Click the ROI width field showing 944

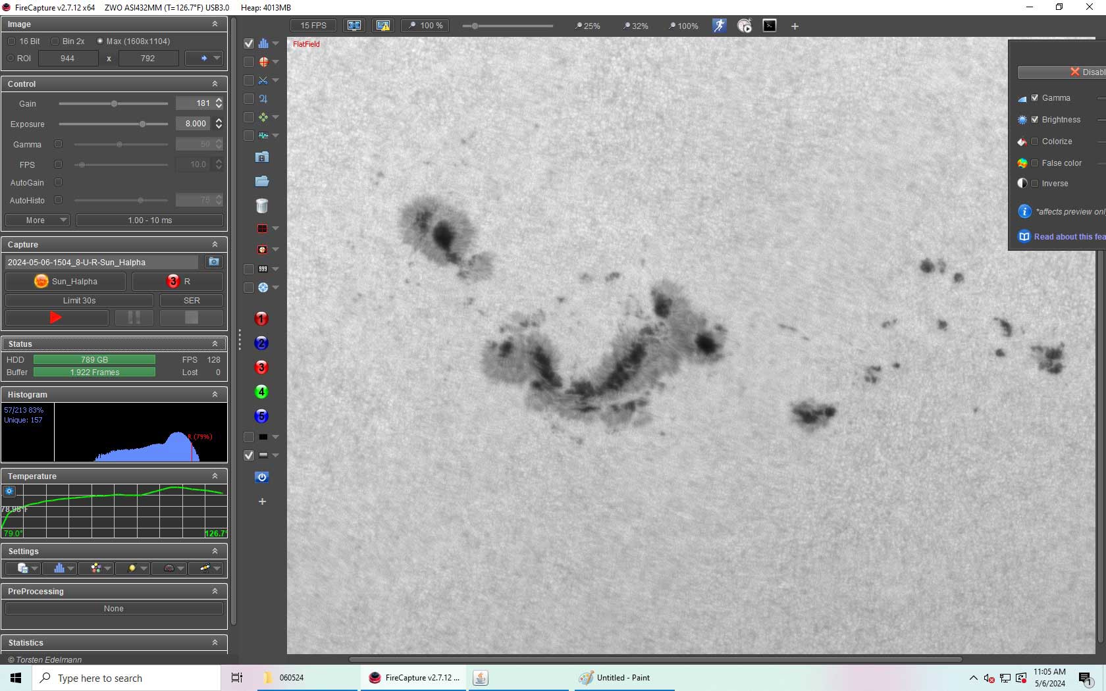[68, 58]
